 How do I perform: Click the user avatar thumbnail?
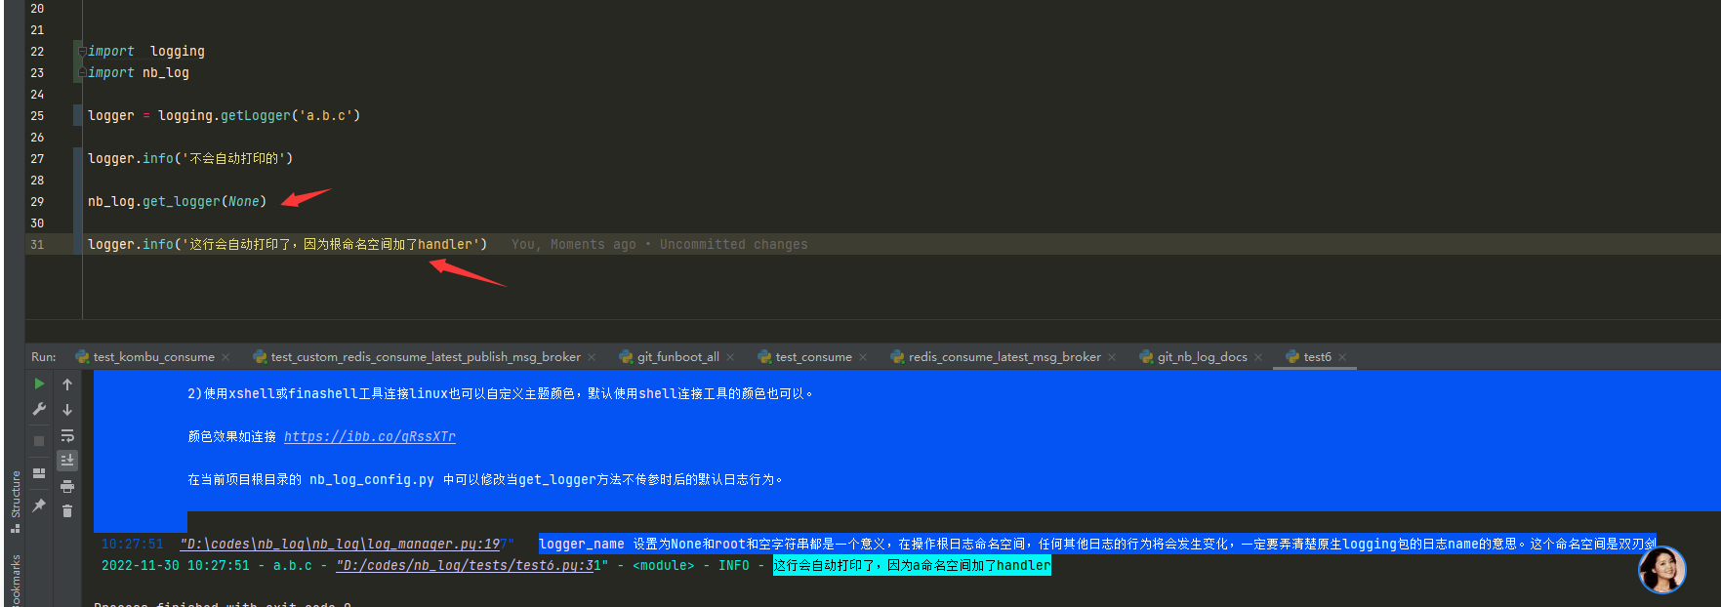pos(1661,569)
